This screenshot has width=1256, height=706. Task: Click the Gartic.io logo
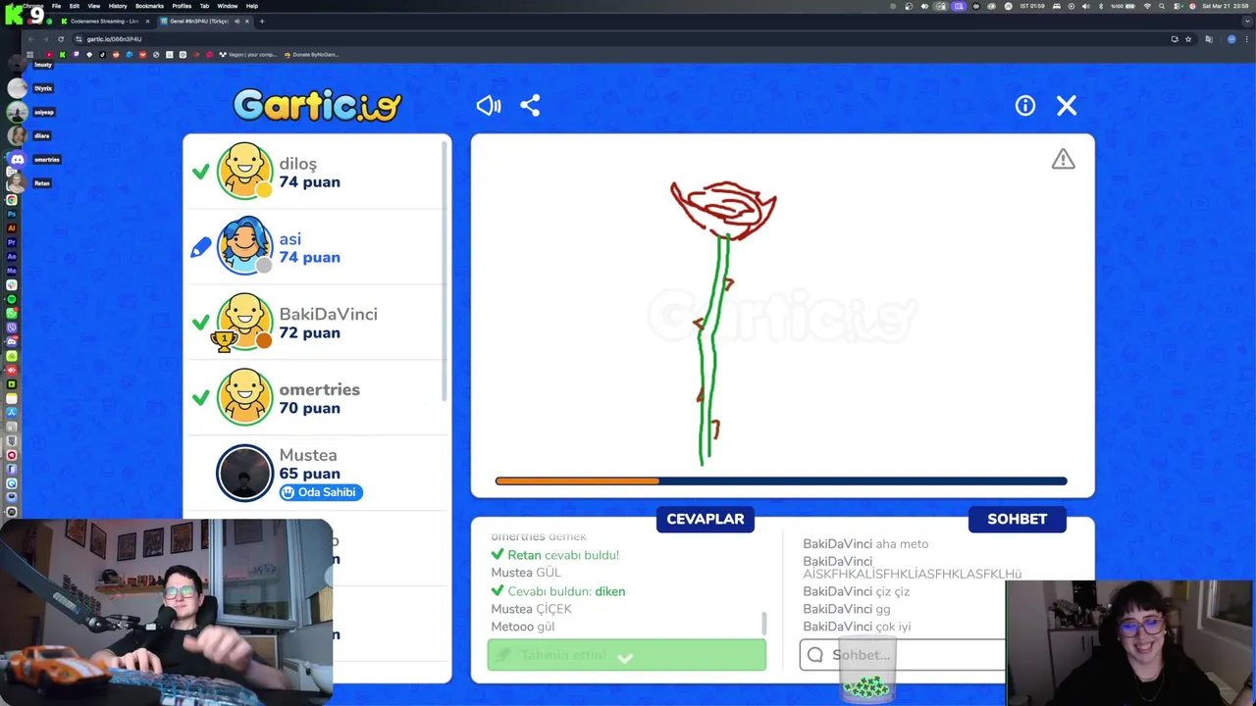[317, 105]
